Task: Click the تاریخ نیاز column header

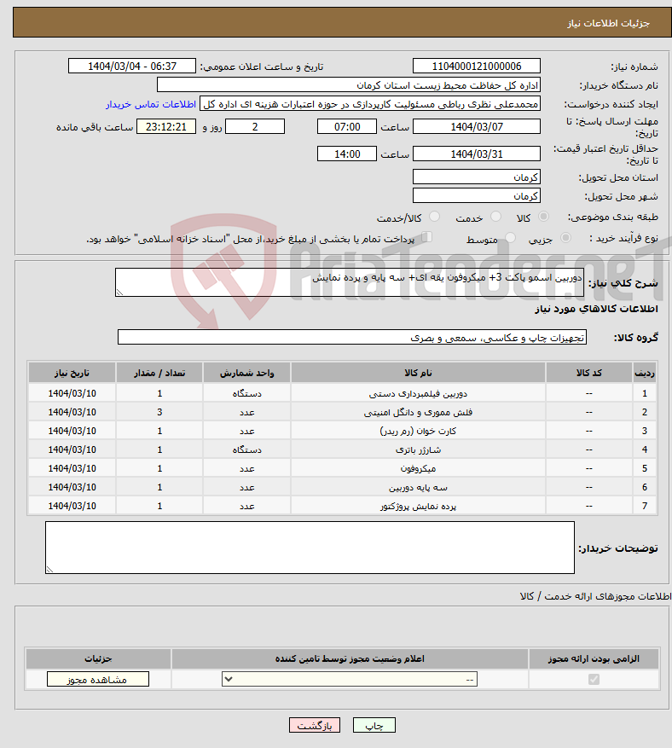Action: [x=72, y=373]
